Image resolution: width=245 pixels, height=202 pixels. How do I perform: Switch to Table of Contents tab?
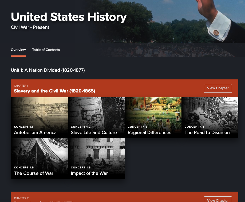(x=46, y=50)
